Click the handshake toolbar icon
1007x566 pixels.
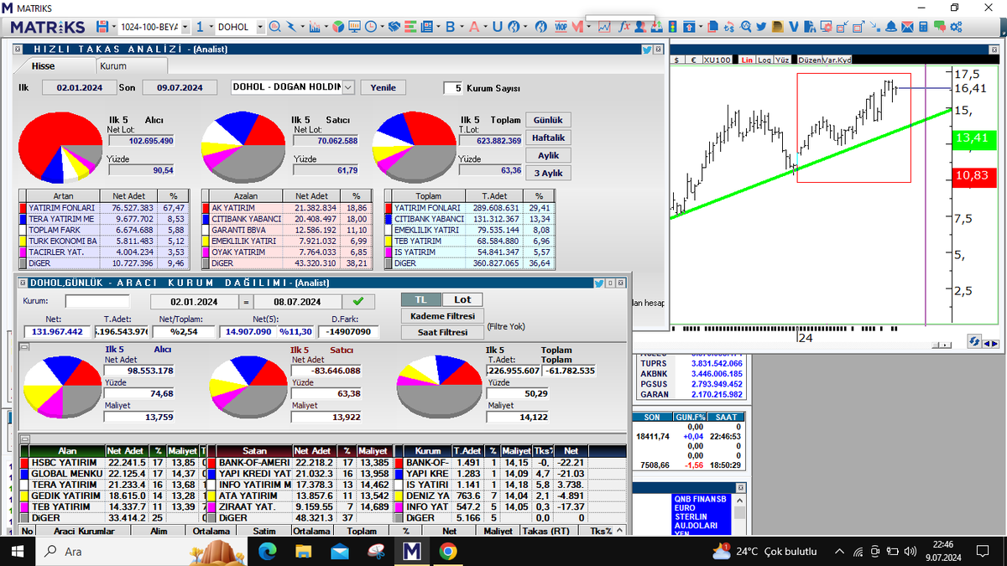pyautogui.click(x=394, y=27)
